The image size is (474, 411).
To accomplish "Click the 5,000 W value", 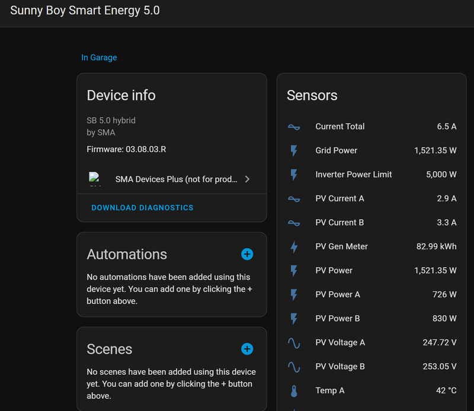I will 441,174.
